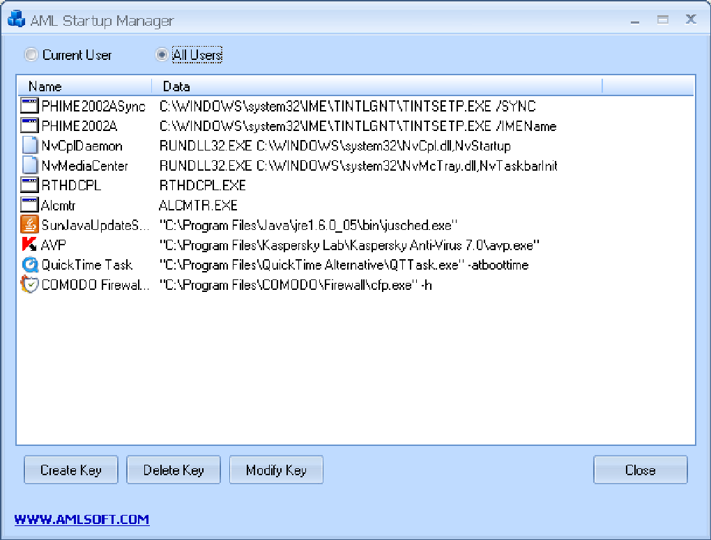Click the jusched.exe path data cell
The width and height of the screenshot is (711, 540).
coord(308,225)
